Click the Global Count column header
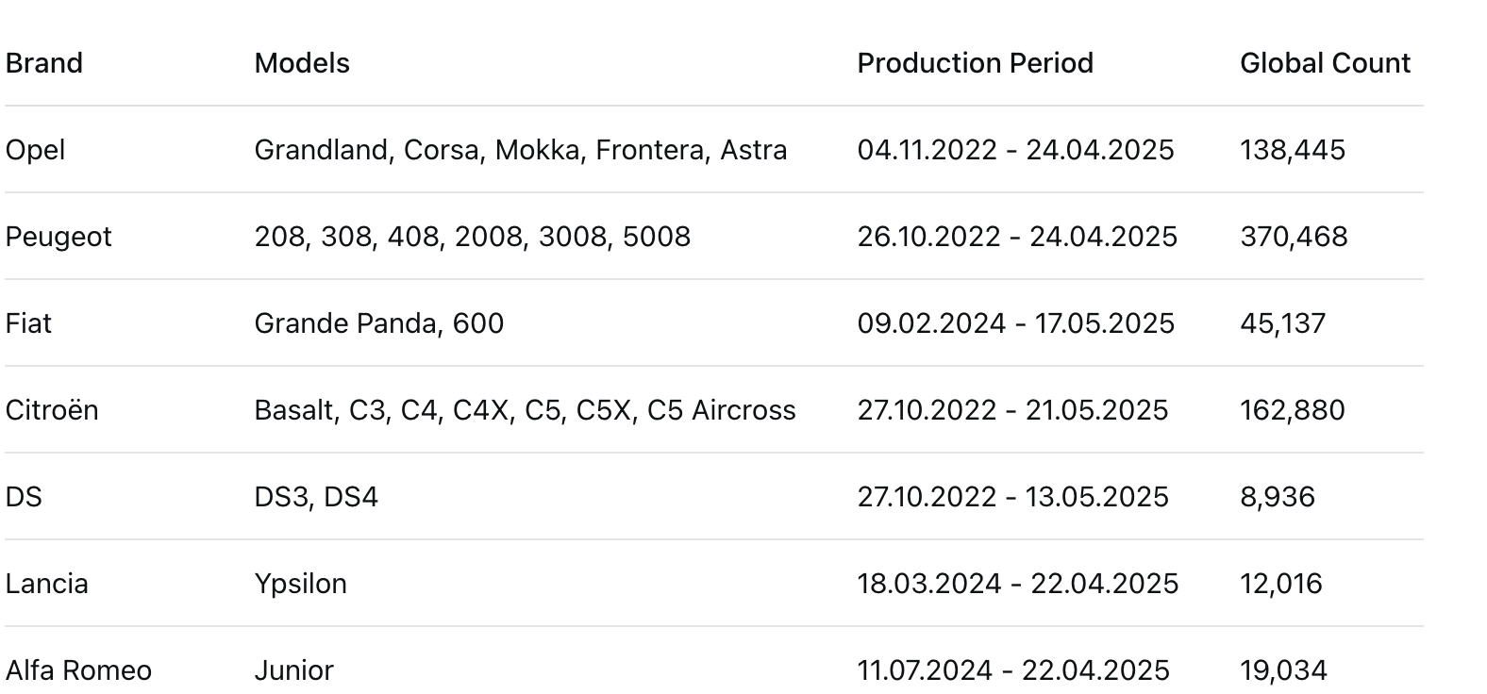Image resolution: width=1487 pixels, height=694 pixels. (x=1325, y=63)
